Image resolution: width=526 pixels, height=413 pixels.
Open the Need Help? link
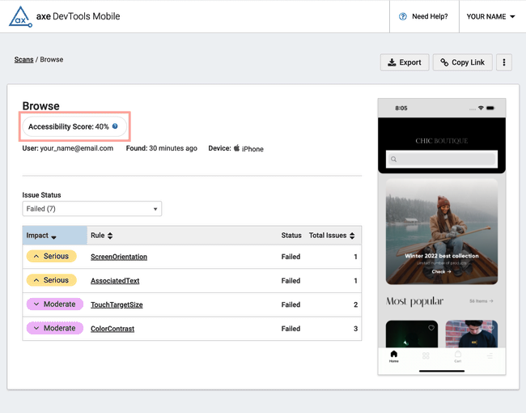[x=424, y=16]
